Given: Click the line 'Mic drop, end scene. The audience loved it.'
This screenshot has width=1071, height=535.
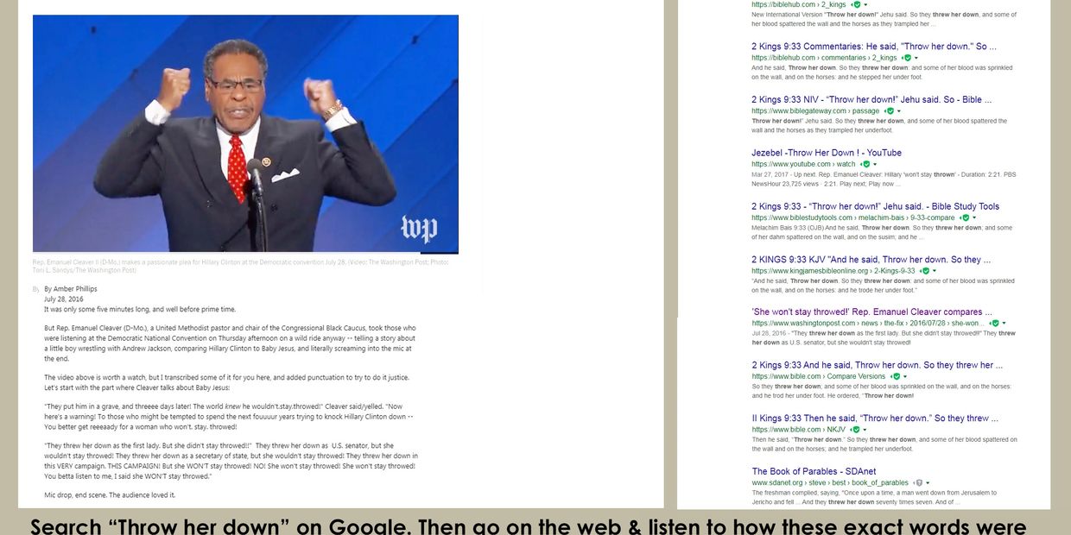Looking at the screenshot, I should tap(110, 494).
